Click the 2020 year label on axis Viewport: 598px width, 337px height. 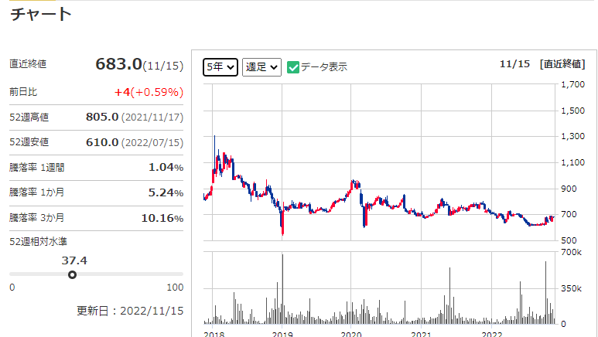[351, 334]
